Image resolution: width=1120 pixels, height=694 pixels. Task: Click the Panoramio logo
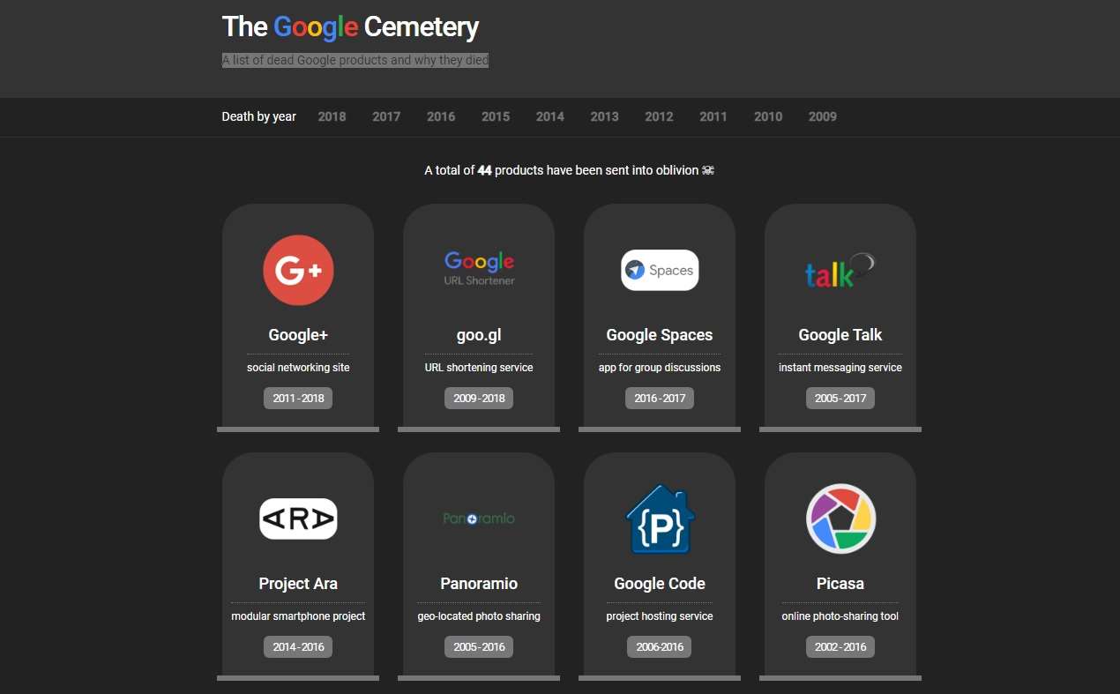(479, 519)
